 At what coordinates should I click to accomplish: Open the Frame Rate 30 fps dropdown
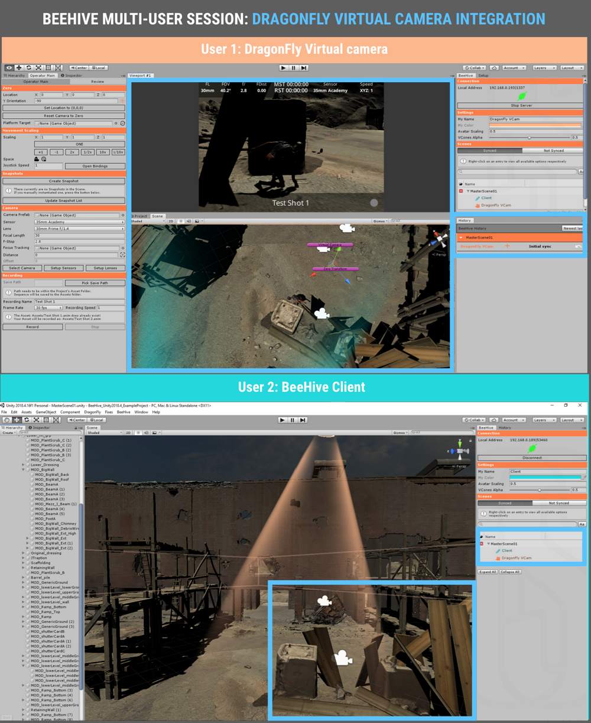click(x=48, y=308)
